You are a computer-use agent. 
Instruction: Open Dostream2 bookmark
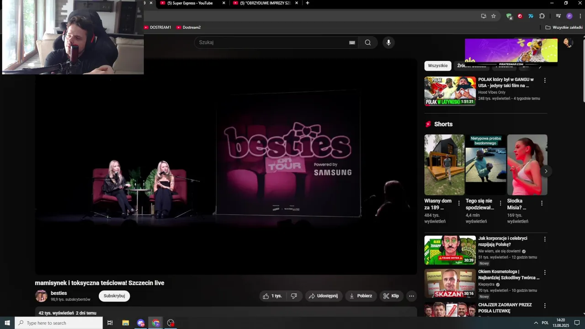[x=189, y=27]
